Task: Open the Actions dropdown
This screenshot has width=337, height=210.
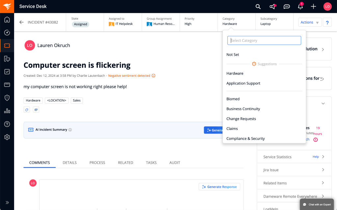Action: tap(310, 22)
